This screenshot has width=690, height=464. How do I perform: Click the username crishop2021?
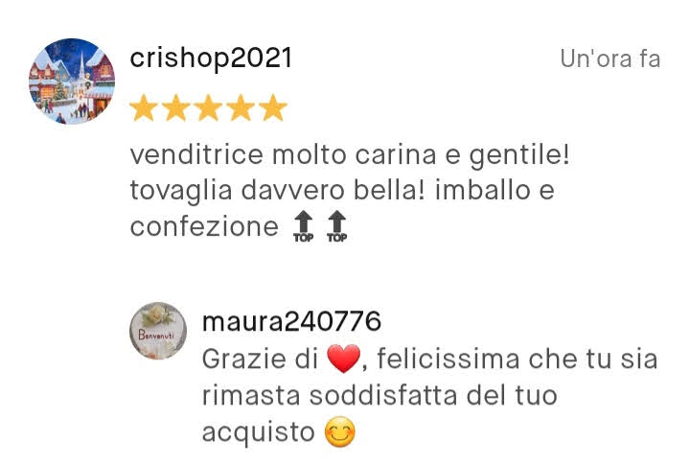211,58
